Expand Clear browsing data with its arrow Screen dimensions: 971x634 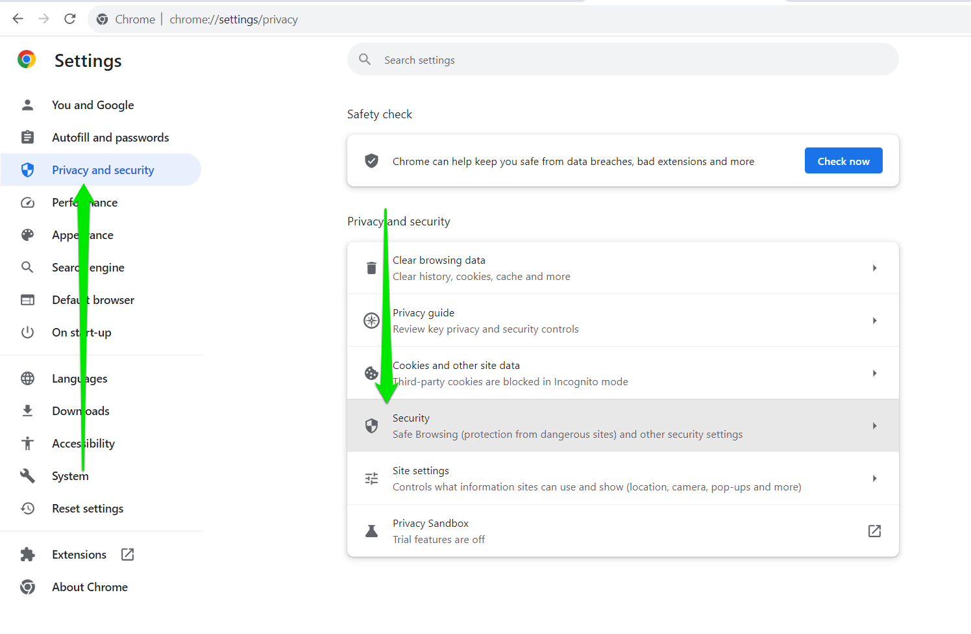click(874, 268)
